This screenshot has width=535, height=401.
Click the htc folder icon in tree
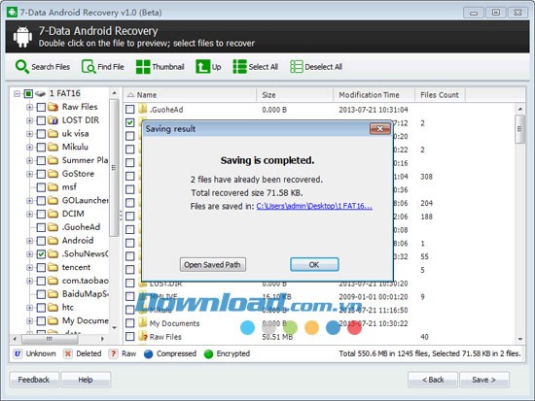point(53,308)
